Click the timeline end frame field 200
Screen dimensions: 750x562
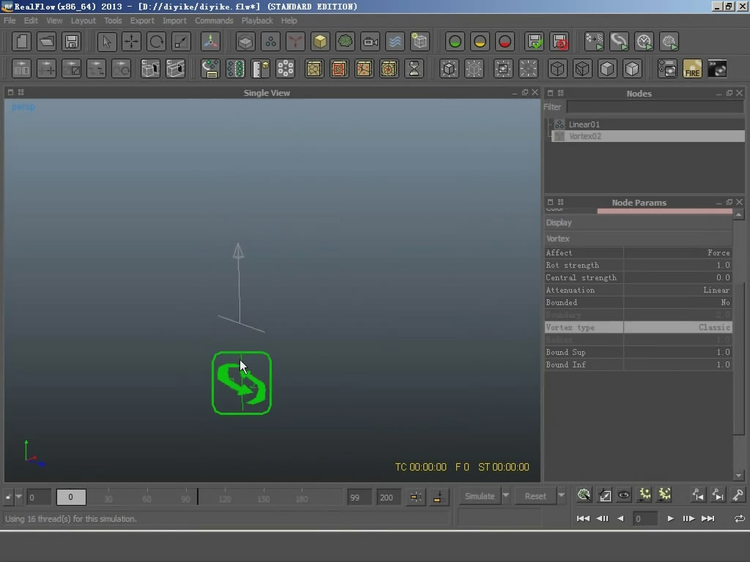[x=388, y=497]
